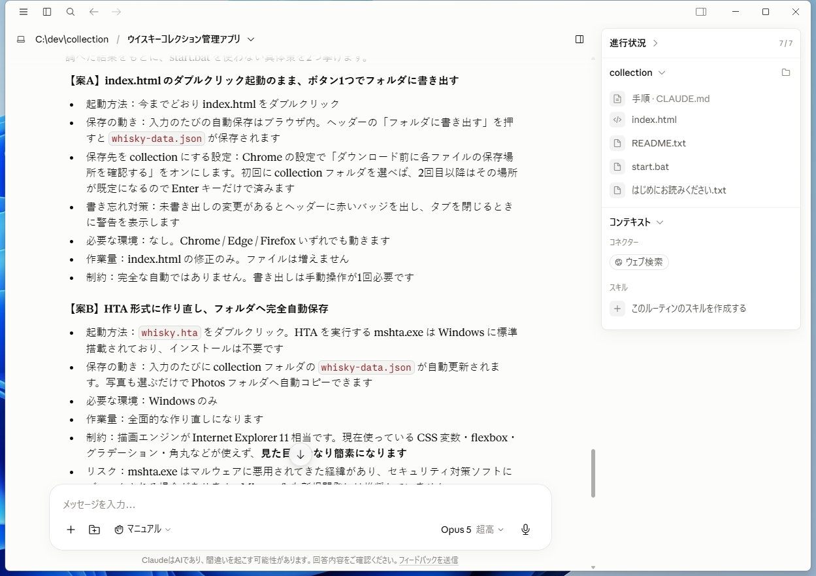Click the globe icon in ウェブ検索 chip

pyautogui.click(x=619, y=262)
